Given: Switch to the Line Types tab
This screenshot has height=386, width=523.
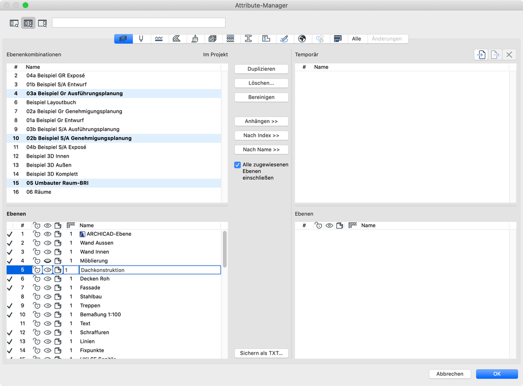Looking at the screenshot, I should (159, 39).
